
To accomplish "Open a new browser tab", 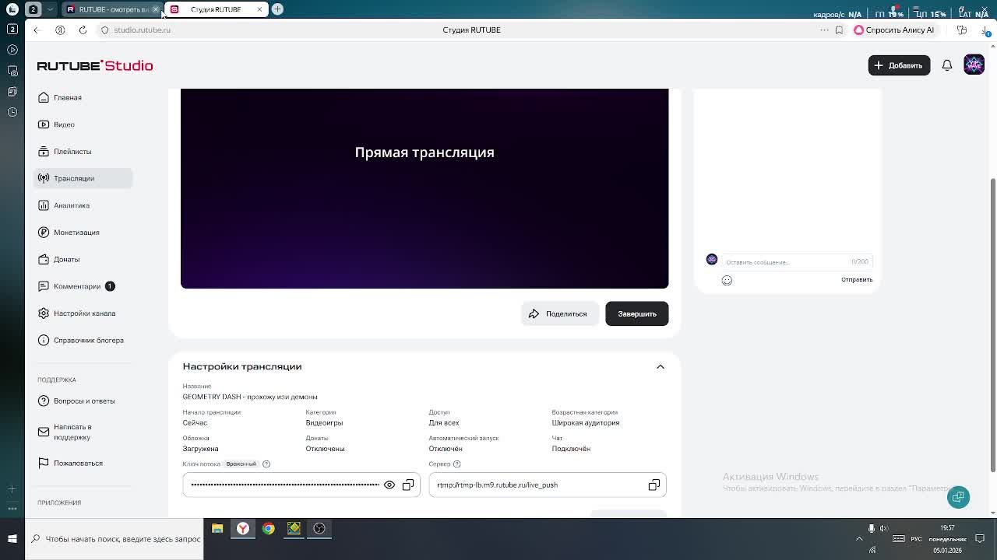I will 277,9.
